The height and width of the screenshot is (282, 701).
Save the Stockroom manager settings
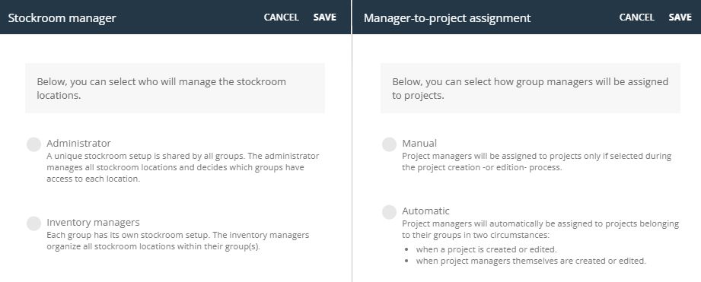(x=324, y=17)
